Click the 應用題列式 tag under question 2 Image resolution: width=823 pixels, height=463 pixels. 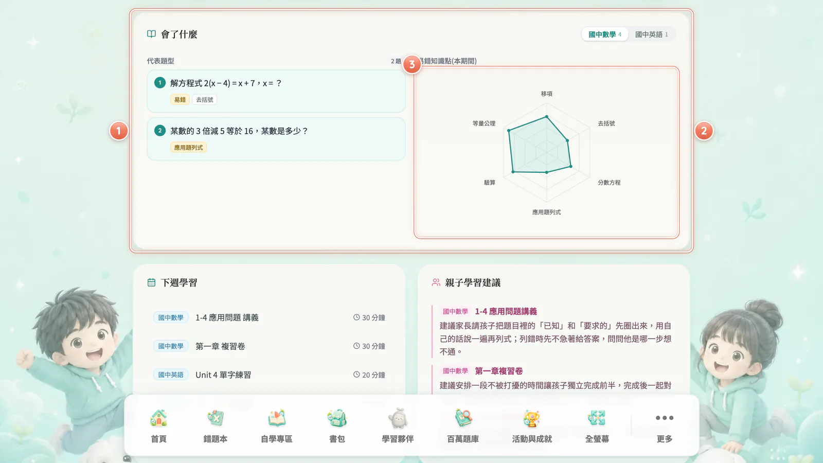[188, 148]
